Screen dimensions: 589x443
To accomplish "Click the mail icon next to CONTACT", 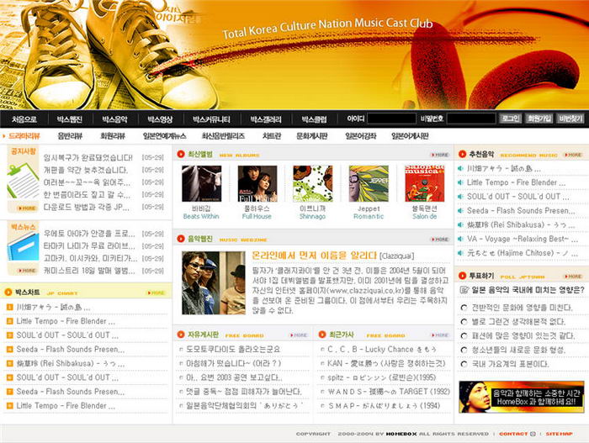I will click(x=533, y=435).
